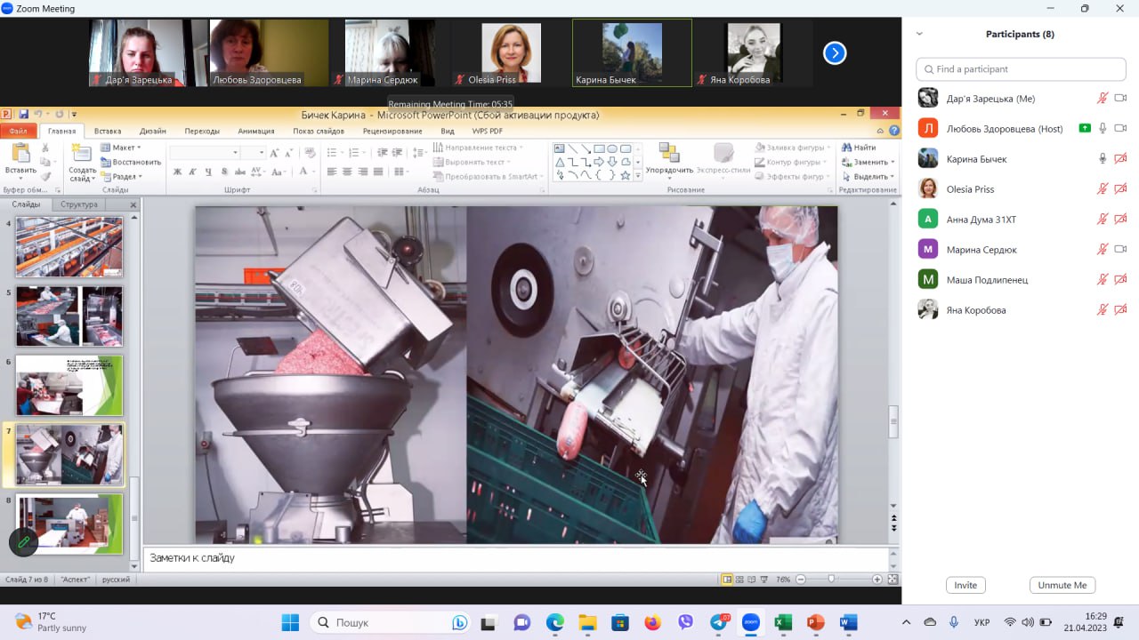Click the next video gallery arrow
The image size is (1139, 640).
point(834,53)
